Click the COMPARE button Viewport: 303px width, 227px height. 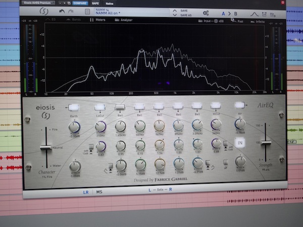pos(80,4)
